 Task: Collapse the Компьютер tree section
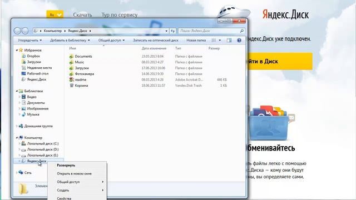(x=17, y=138)
